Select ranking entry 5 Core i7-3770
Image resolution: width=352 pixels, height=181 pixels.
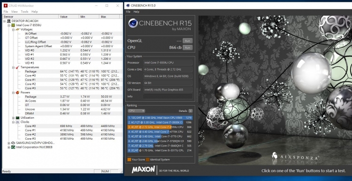160,136
